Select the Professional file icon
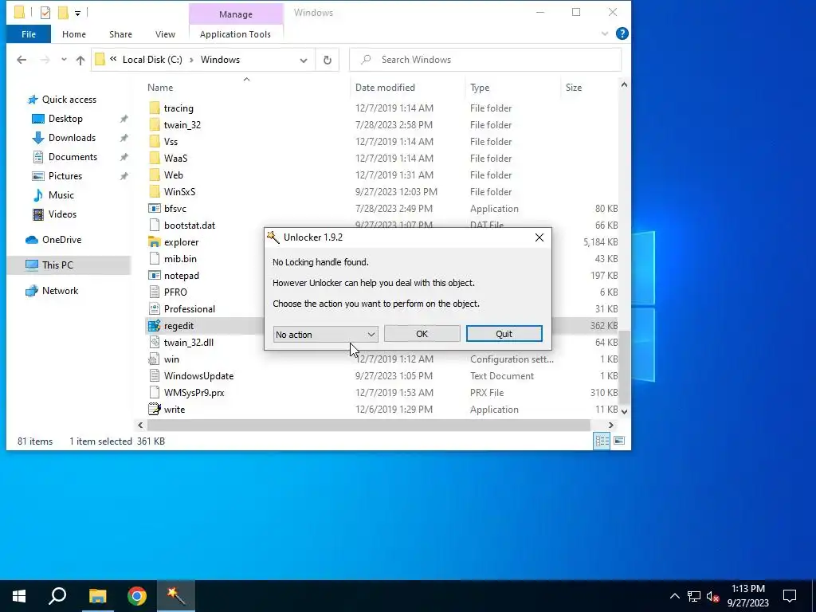The width and height of the screenshot is (816, 612). point(154,309)
